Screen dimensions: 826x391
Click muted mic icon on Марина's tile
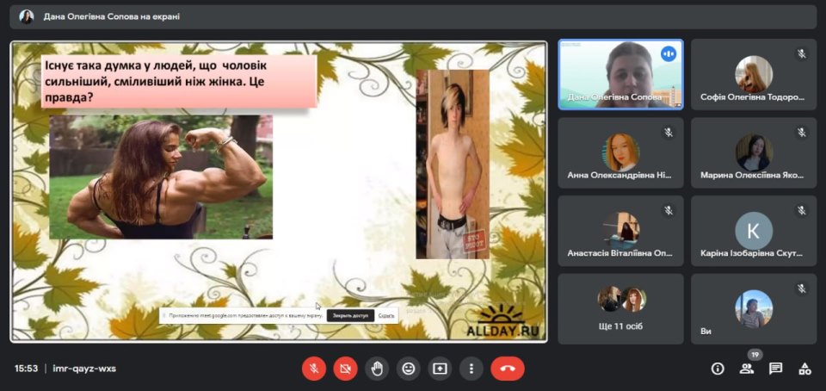(801, 133)
